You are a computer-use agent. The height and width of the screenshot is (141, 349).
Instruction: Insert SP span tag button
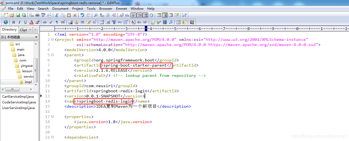click(145, 22)
